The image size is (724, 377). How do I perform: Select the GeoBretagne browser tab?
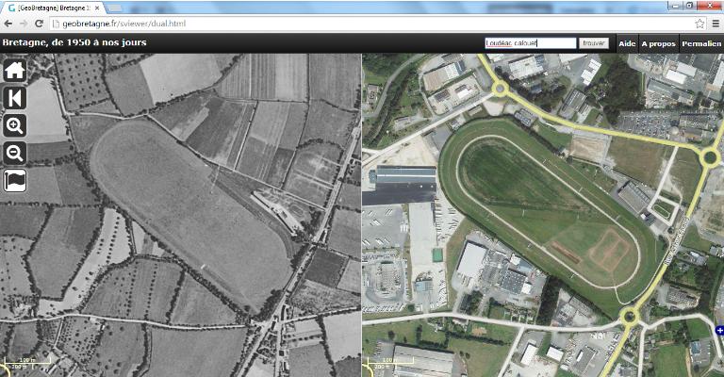[x=52, y=7]
